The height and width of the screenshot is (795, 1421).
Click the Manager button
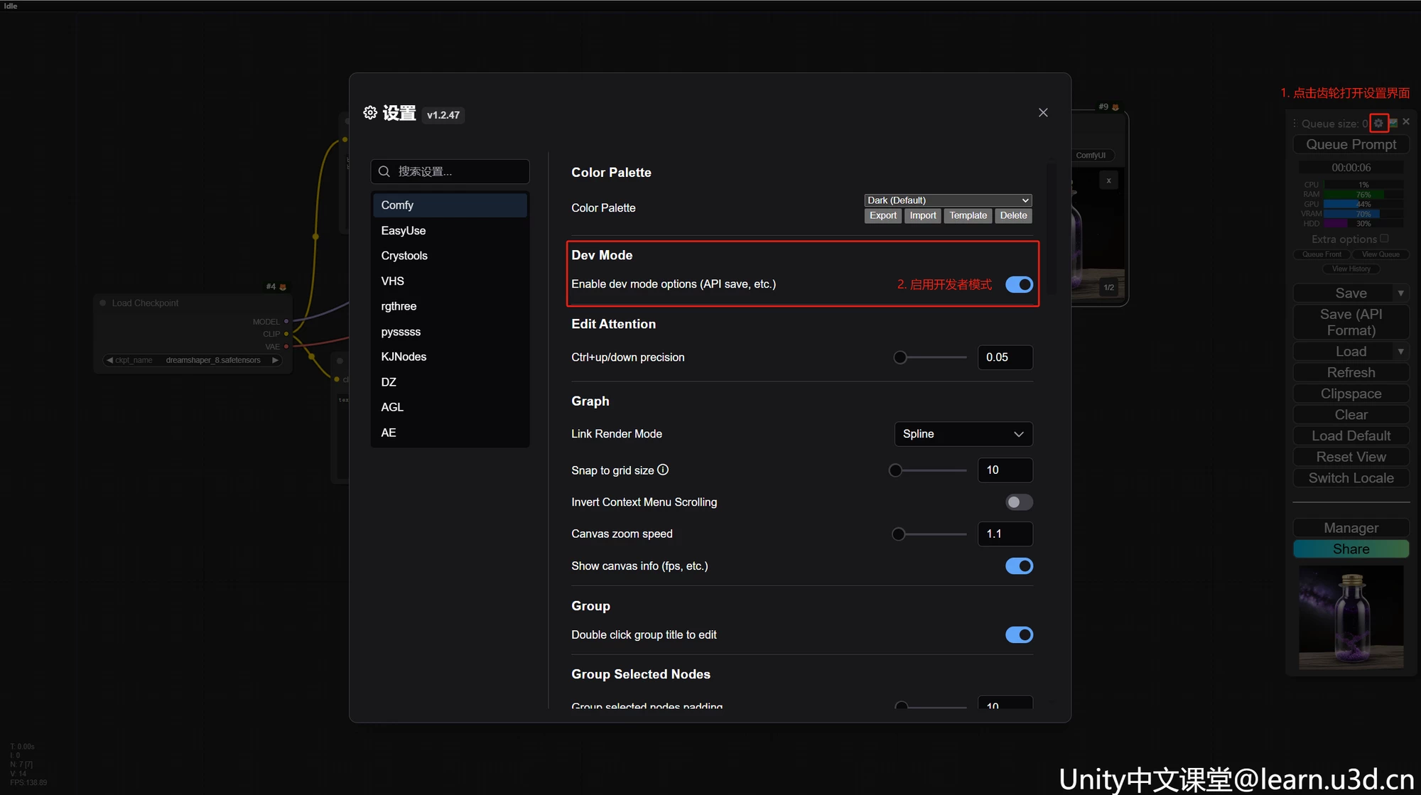click(1351, 528)
